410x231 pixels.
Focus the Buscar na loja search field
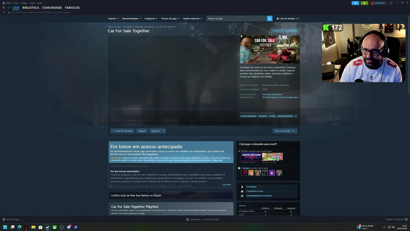coord(237,19)
